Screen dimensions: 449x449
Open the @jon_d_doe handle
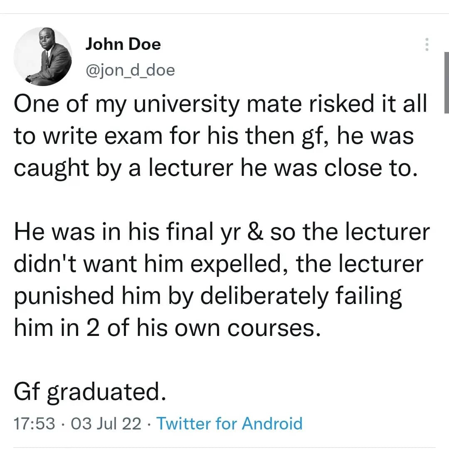pyautogui.click(x=130, y=70)
